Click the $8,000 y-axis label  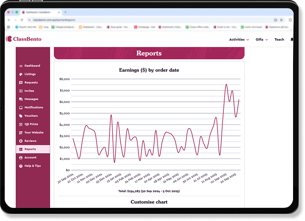pyautogui.click(x=65, y=79)
